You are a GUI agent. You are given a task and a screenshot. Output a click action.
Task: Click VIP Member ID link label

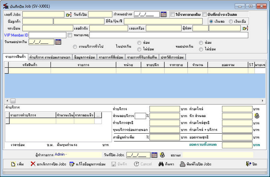point(16,35)
